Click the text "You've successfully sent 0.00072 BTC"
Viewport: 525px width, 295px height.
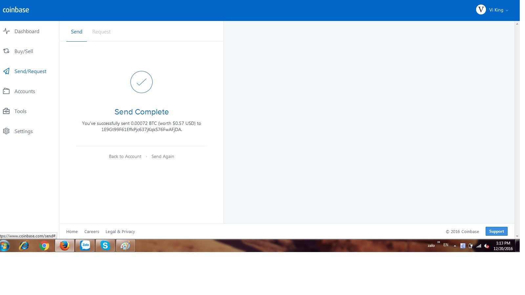coord(119,124)
